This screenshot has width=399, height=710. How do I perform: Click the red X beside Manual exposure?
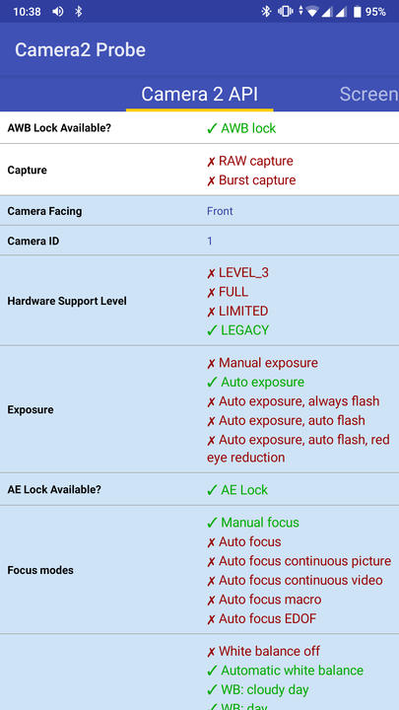211,364
